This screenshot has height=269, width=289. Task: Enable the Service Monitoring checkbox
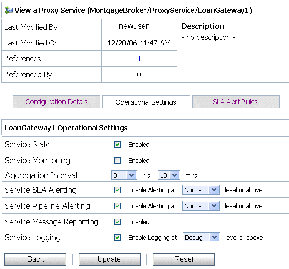point(117,160)
